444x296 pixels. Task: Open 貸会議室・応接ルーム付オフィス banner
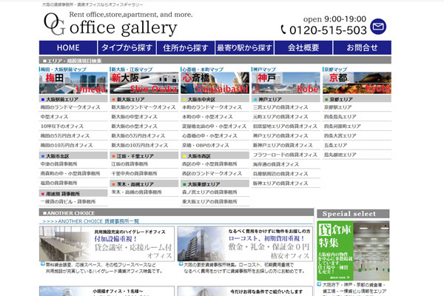click(107, 243)
